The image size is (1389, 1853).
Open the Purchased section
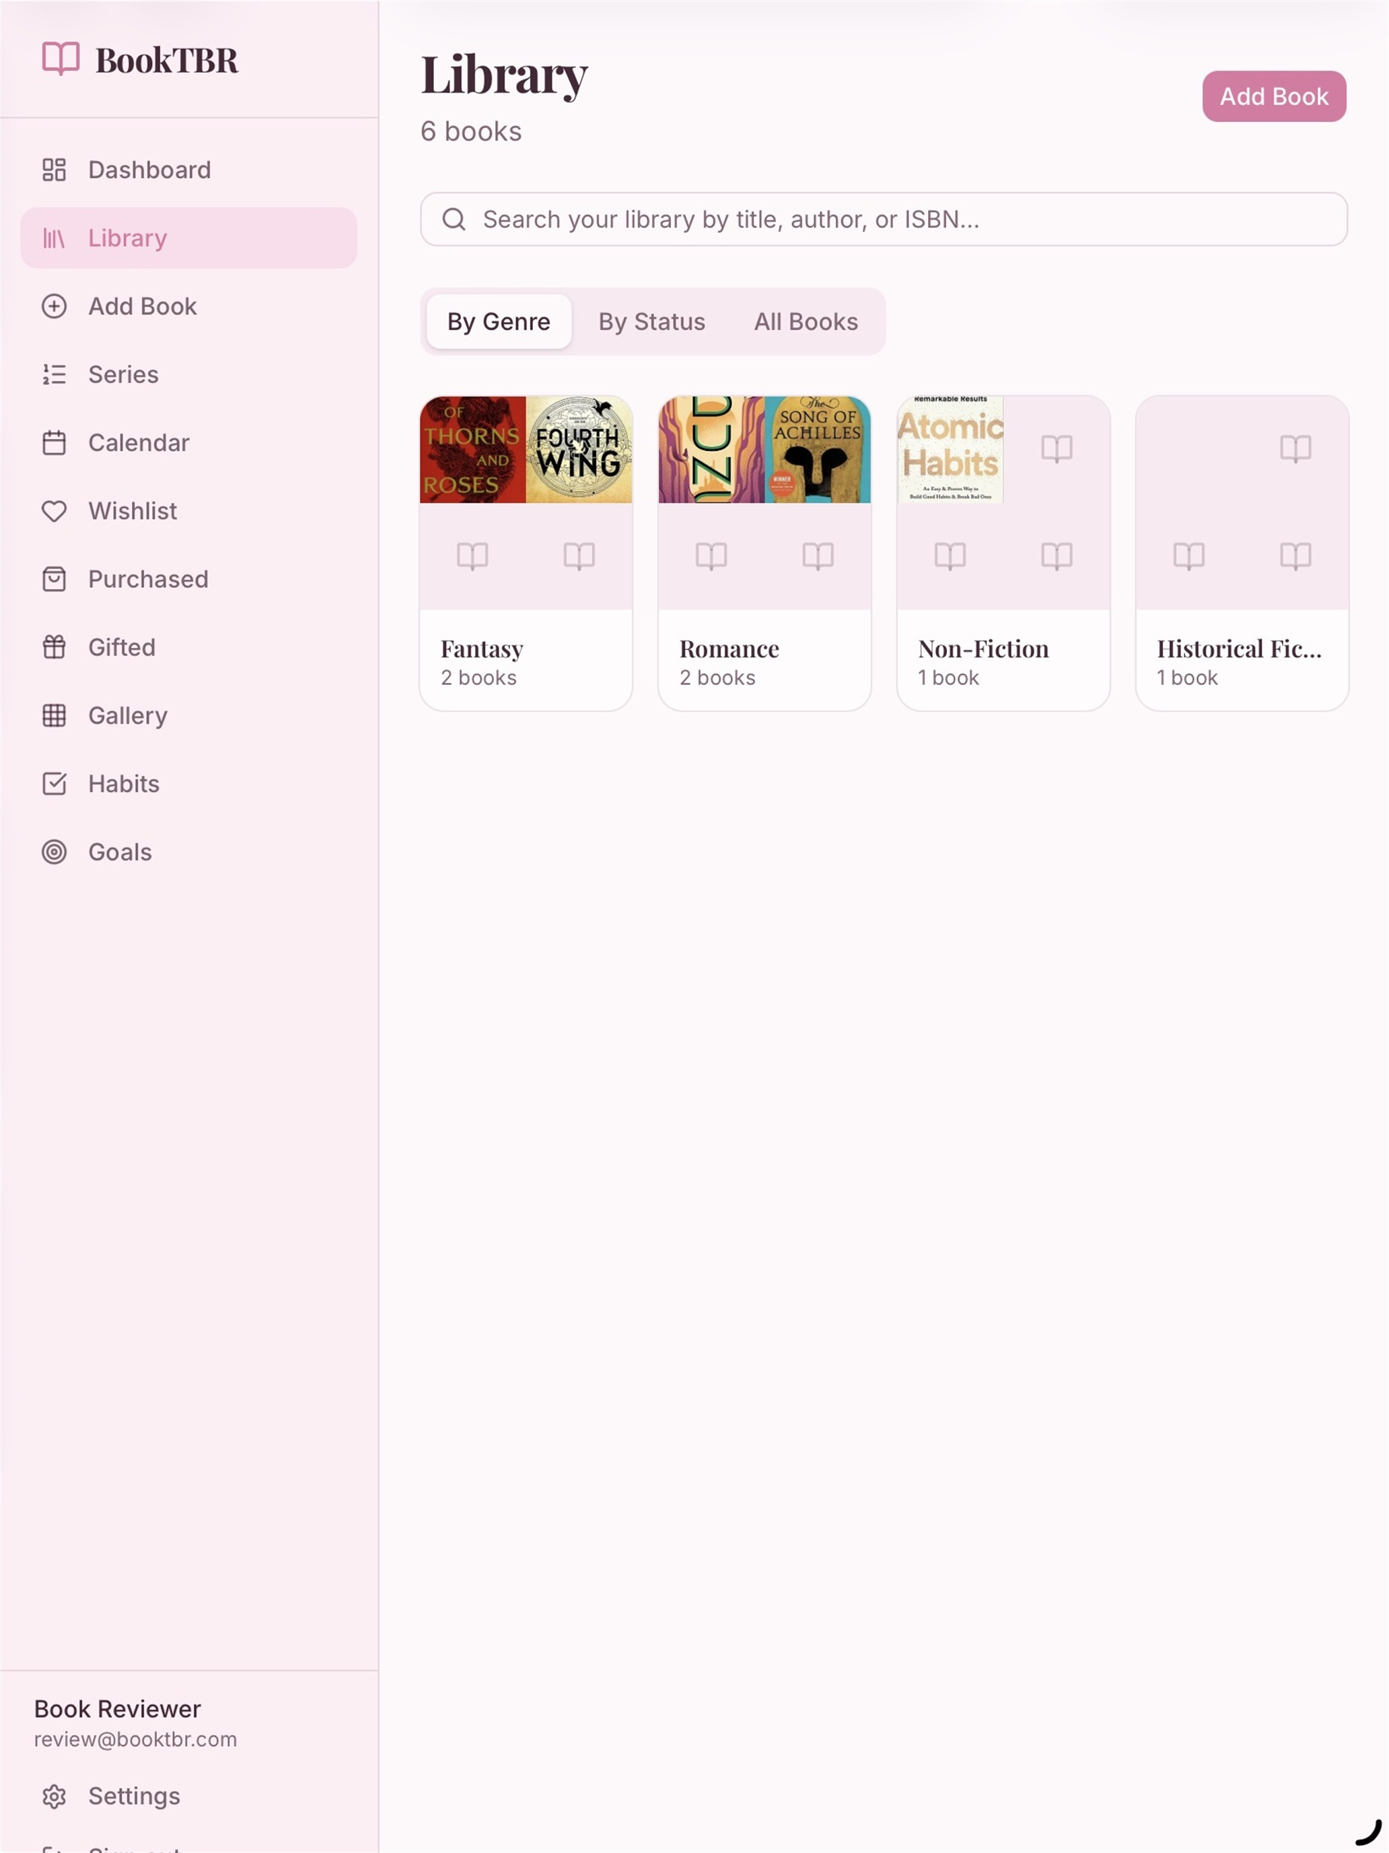[188, 580]
